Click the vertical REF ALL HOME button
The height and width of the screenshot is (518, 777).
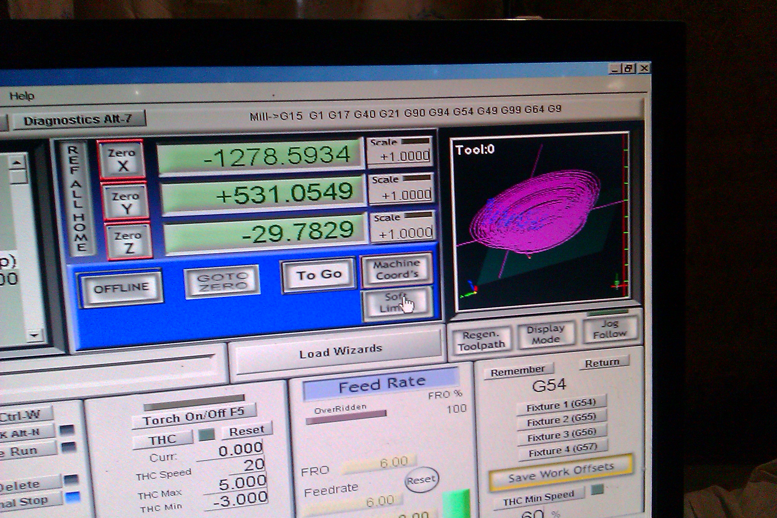tap(77, 198)
